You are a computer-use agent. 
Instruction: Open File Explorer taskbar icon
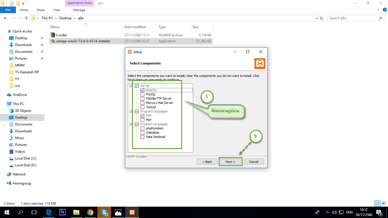[76, 212]
